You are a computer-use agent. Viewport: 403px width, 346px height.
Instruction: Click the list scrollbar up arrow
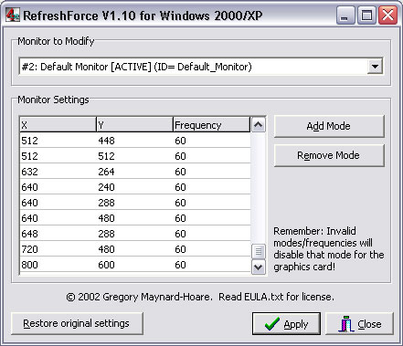click(259, 125)
